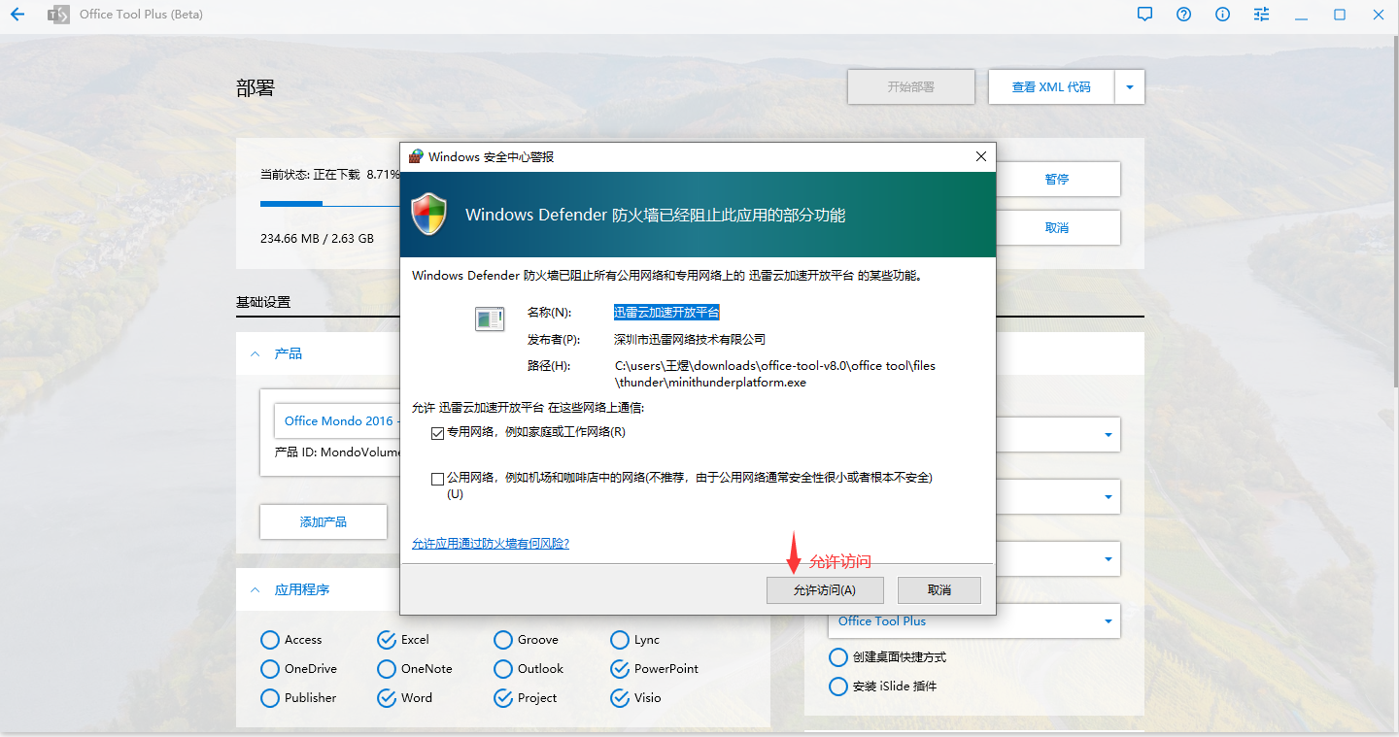
Task: Click the 部署 page heading
Action: [x=256, y=88]
